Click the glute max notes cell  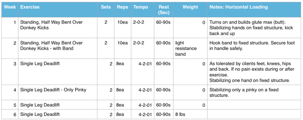pos(254,28)
